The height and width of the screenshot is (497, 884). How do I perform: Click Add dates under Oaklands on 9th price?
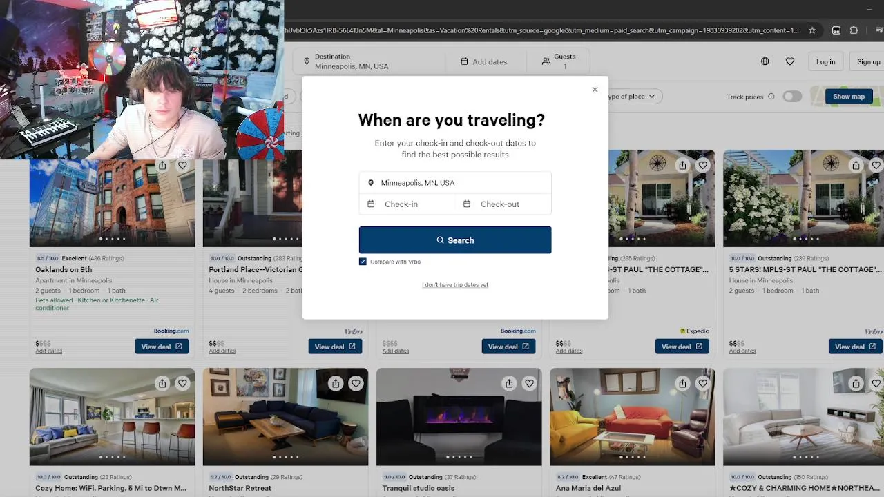[x=48, y=351]
